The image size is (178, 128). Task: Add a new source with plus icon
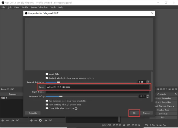31,120
